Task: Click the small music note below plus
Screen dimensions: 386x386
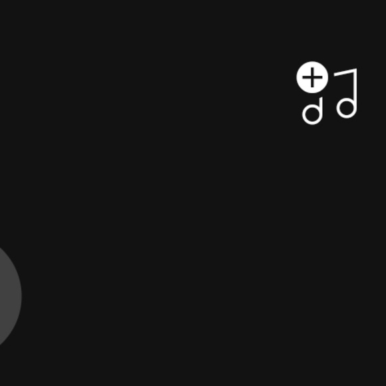Action: pyautogui.click(x=312, y=111)
